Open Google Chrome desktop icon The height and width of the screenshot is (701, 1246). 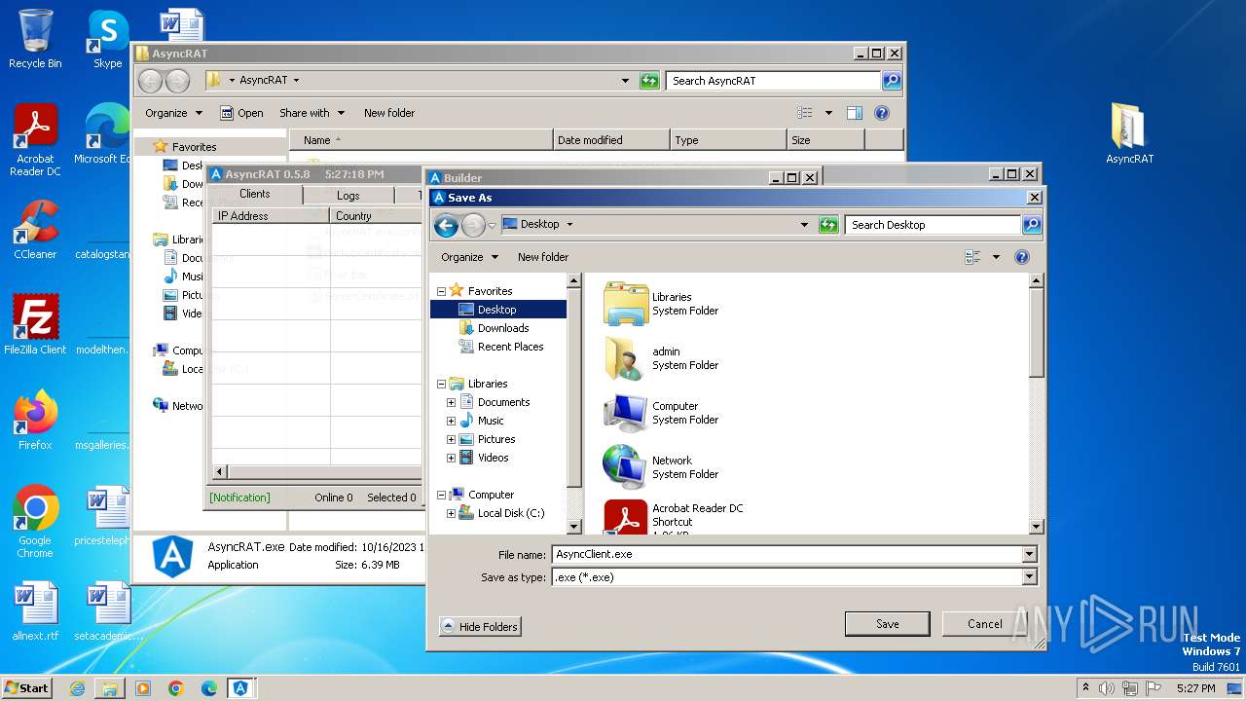[x=35, y=522]
